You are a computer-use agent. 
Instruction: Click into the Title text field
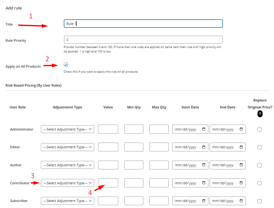coord(143,23)
